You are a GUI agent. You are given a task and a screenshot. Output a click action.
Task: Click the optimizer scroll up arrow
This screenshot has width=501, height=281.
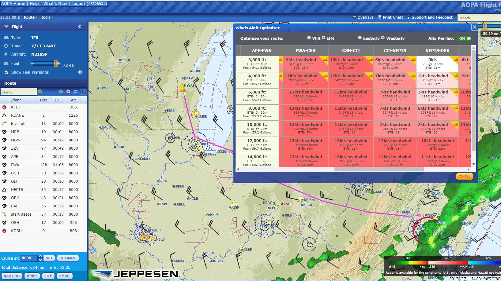pos(474,48)
